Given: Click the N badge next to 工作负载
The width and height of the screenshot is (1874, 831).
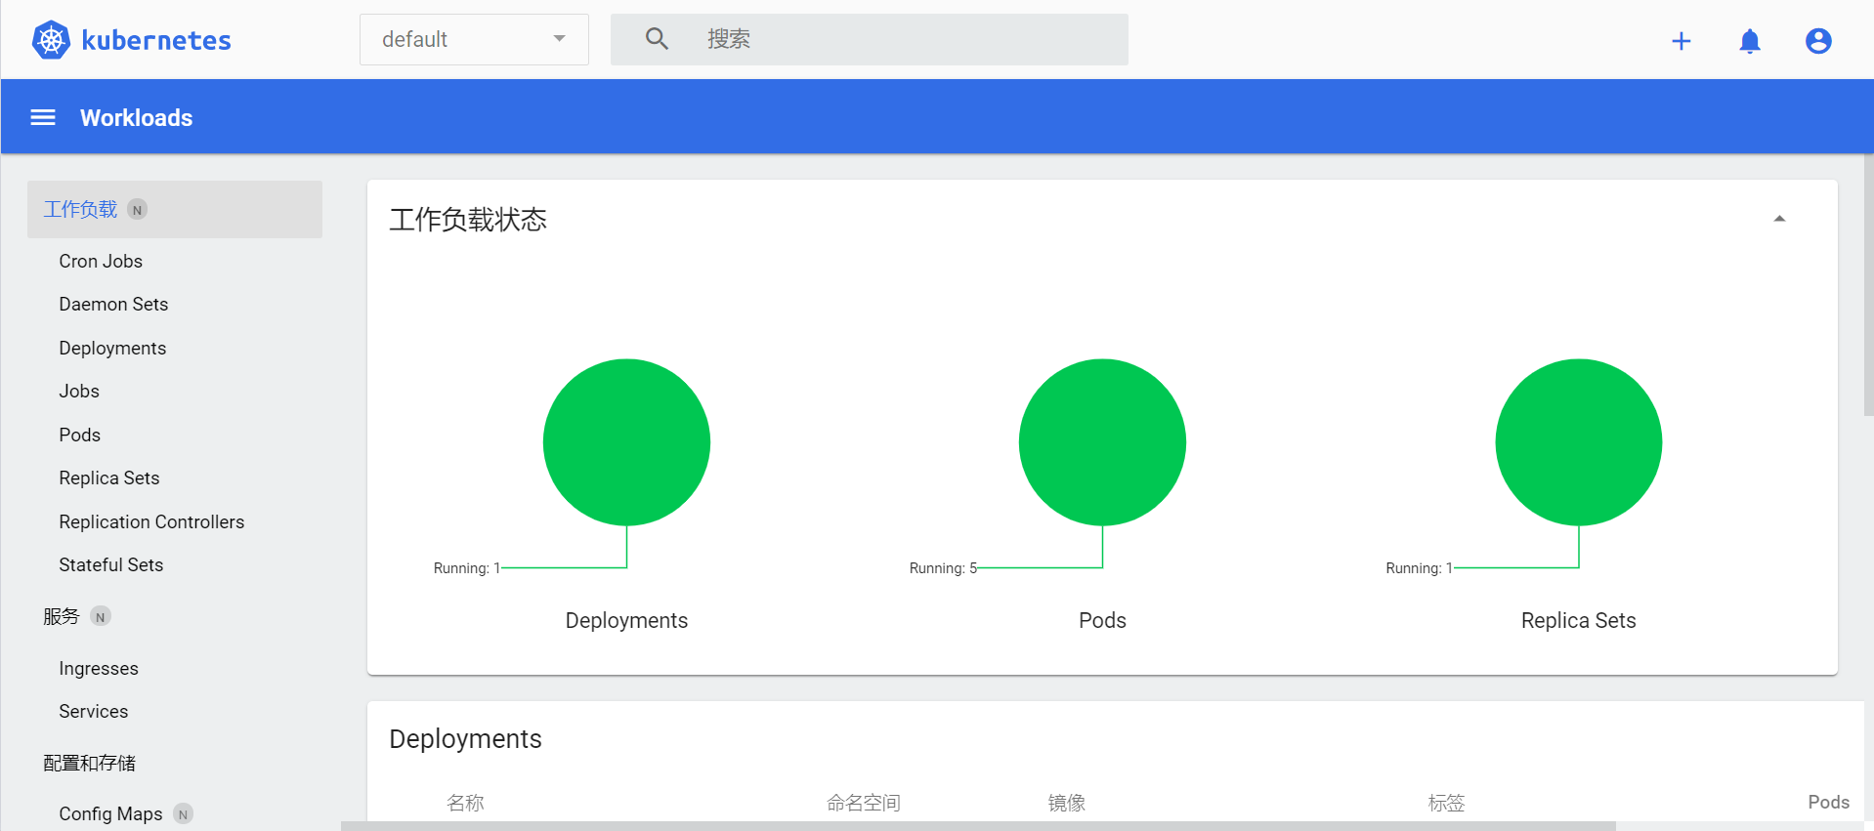Looking at the screenshot, I should pyautogui.click(x=138, y=210).
